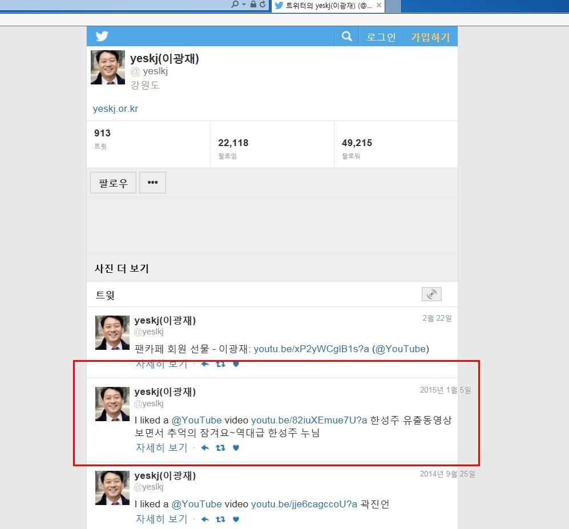569x529 pixels.
Task: Expand the address bar search dropdown arrow
Action: pos(244,5)
